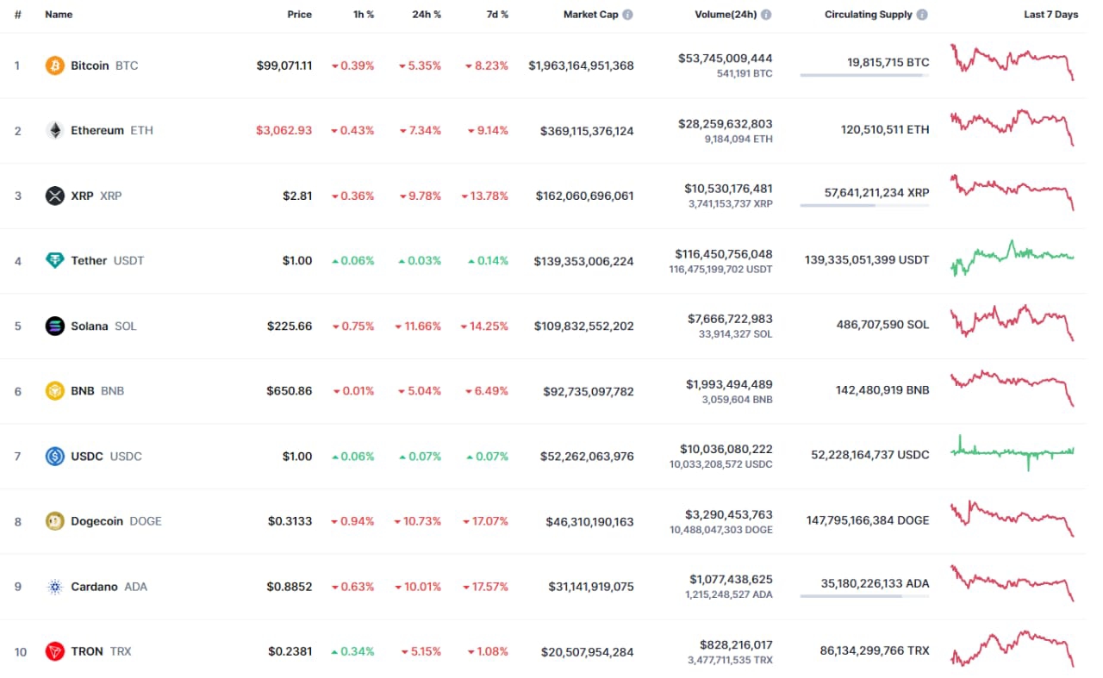This screenshot has height=678, width=1103.
Task: Show the Circulating Supply info icon
Action: coord(922,15)
